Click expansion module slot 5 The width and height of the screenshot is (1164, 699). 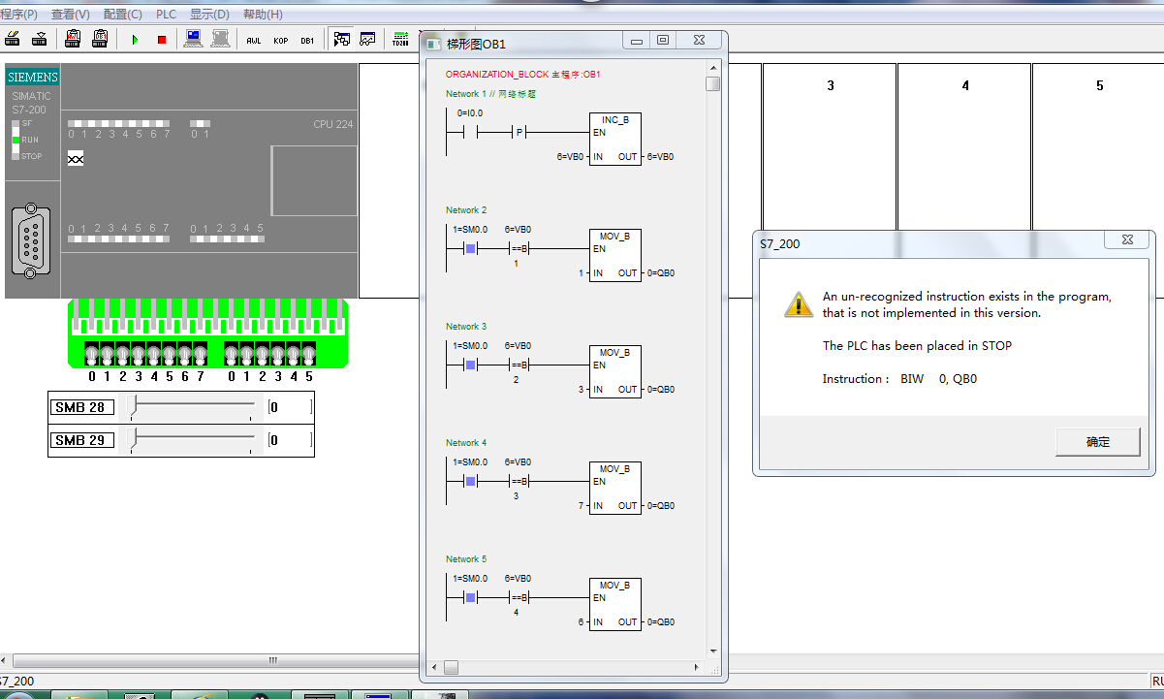[x=1098, y=180]
